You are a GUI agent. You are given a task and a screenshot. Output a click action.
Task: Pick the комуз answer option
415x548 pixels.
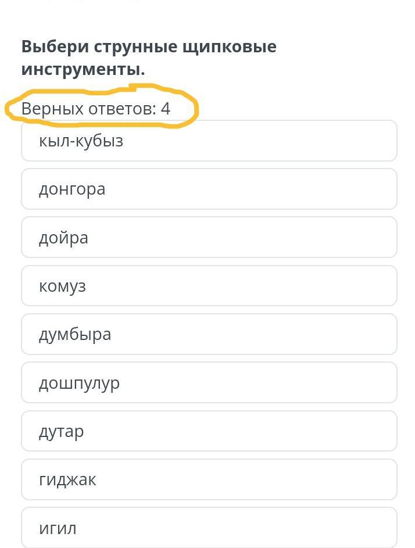[209, 286]
